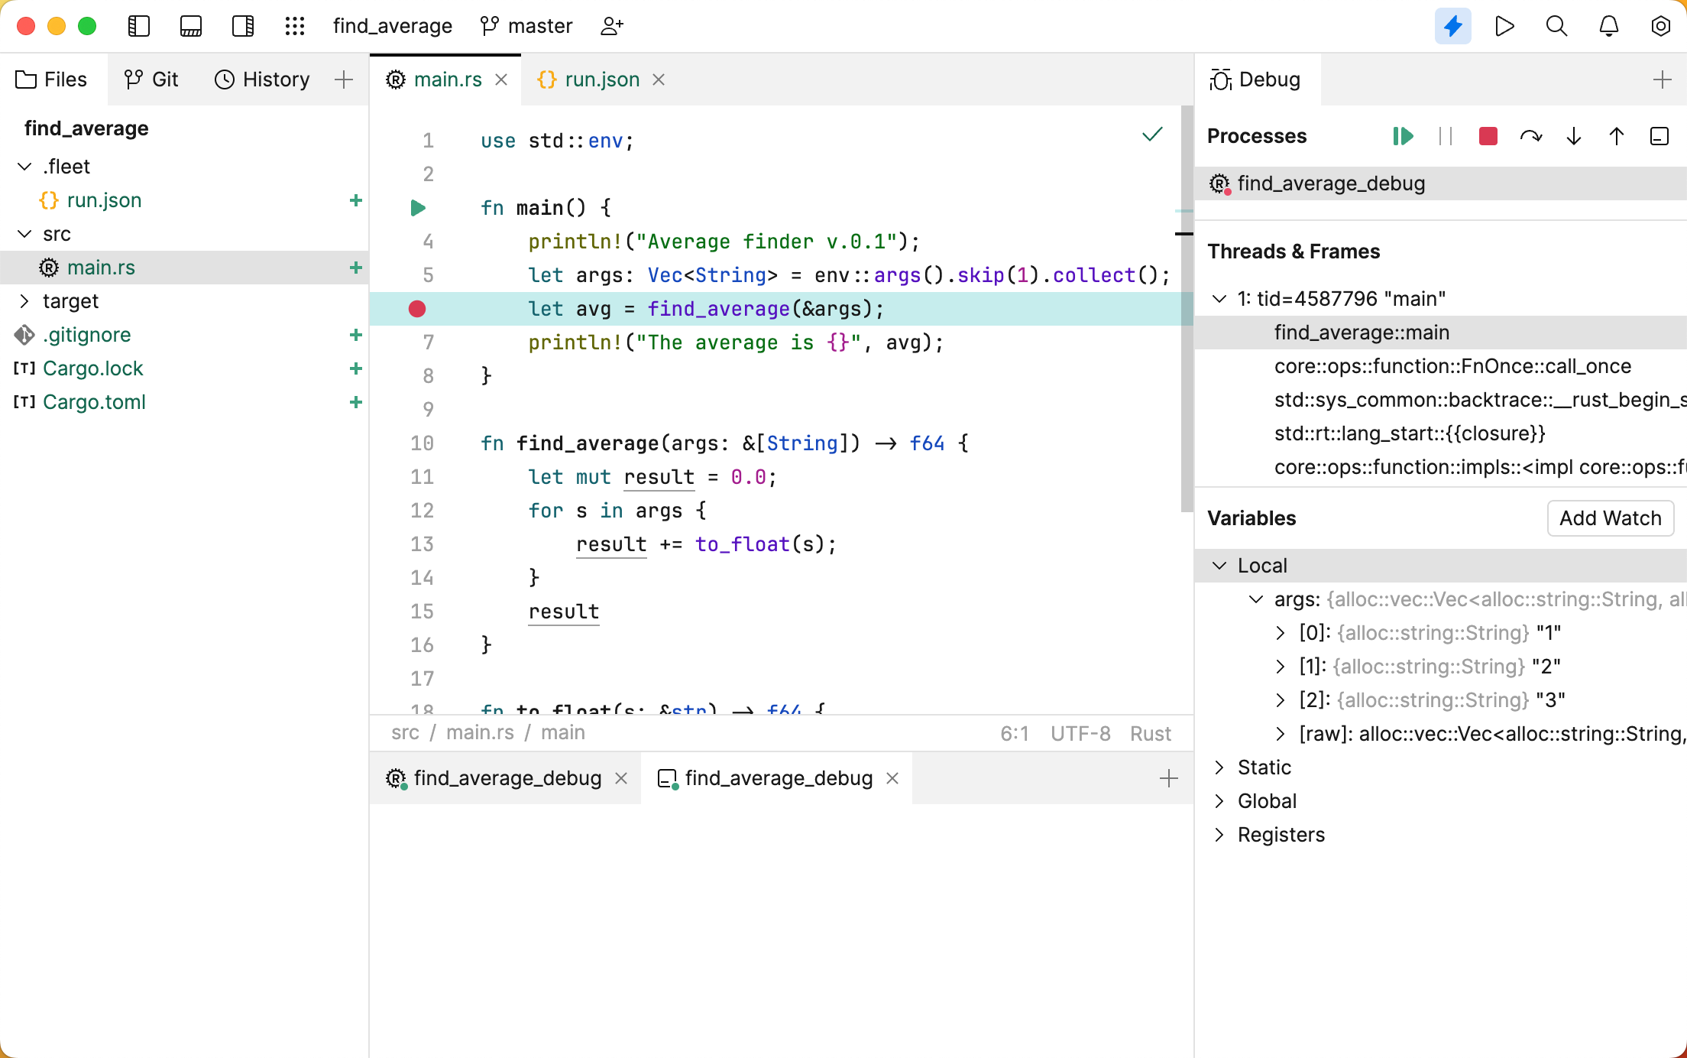Expand the Static variables section
1687x1058 pixels.
(1220, 767)
